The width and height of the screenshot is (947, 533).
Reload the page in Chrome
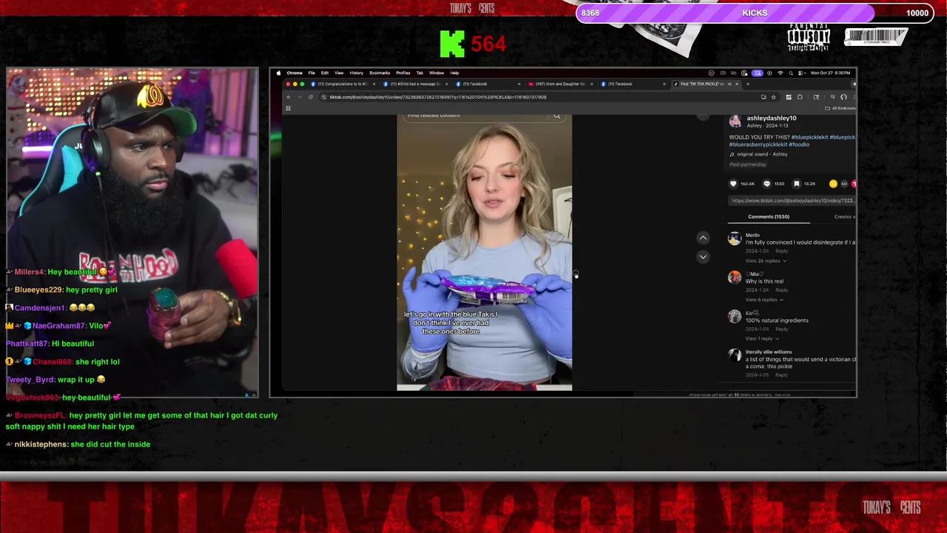click(311, 97)
